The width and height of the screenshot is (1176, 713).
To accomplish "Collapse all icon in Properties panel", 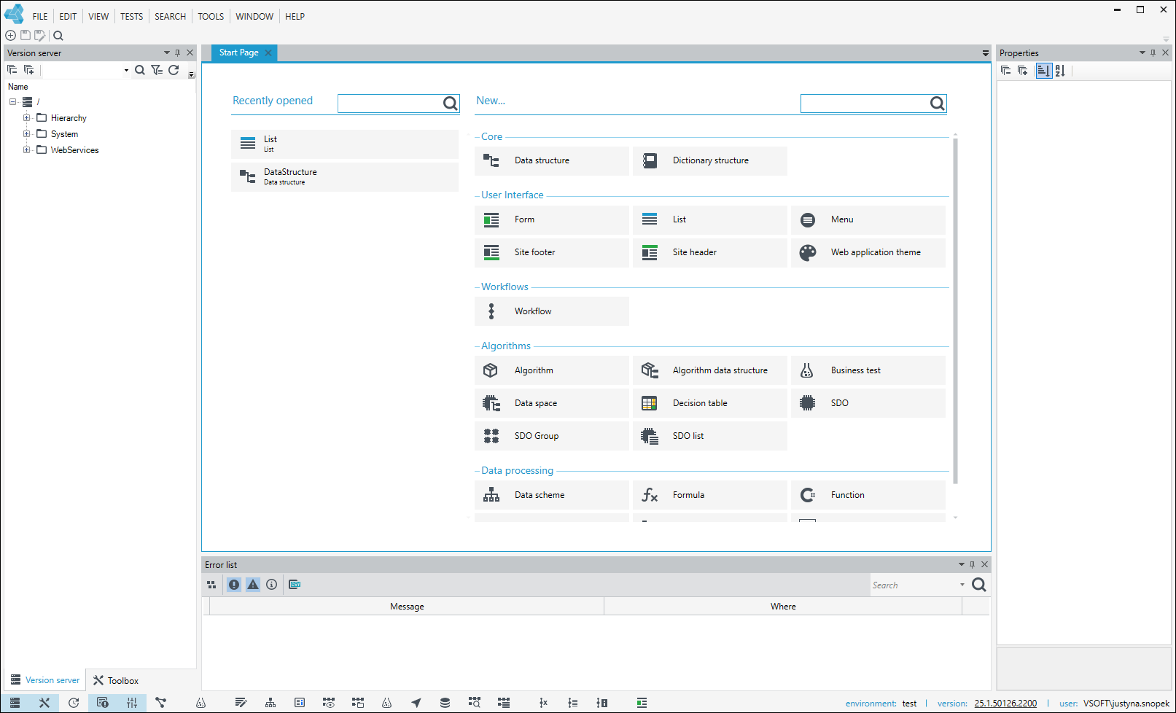I will point(1006,71).
